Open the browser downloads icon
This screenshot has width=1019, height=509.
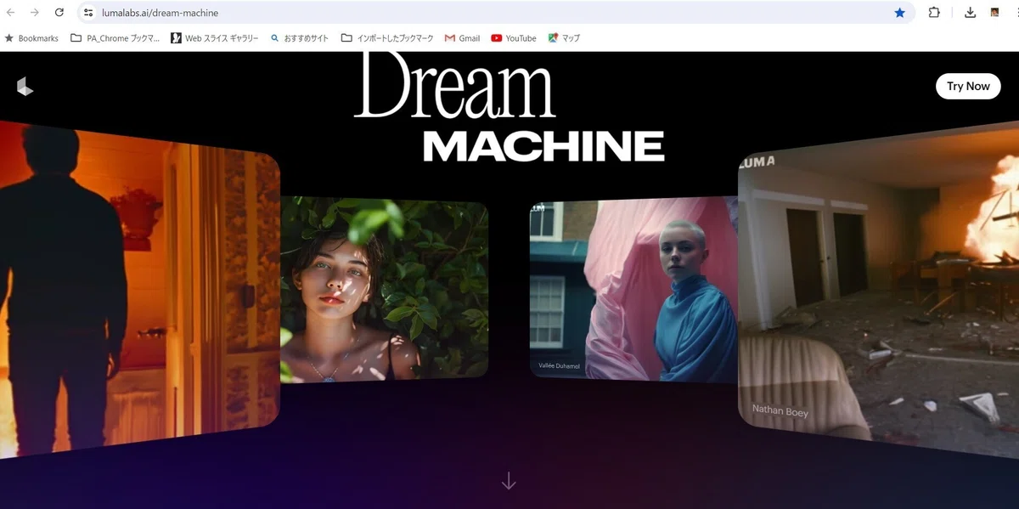coord(971,13)
